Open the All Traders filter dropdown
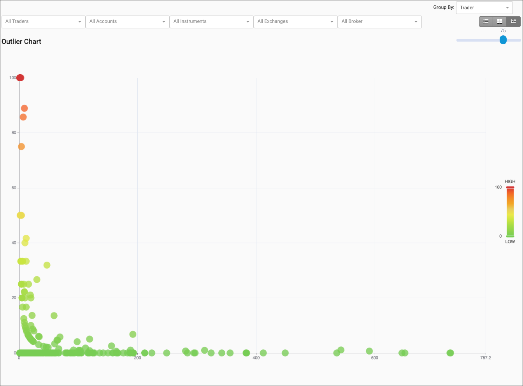Image resolution: width=523 pixels, height=386 pixels. point(43,22)
